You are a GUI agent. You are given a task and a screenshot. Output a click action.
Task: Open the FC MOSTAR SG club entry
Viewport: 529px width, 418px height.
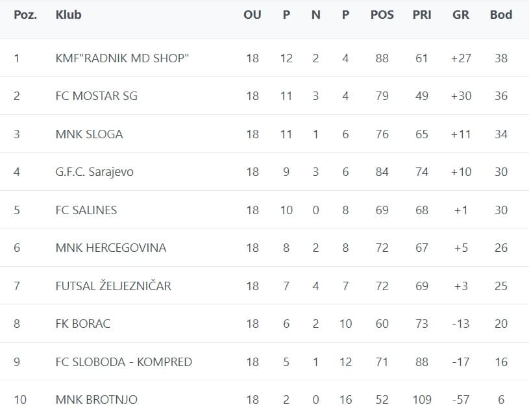pos(97,96)
